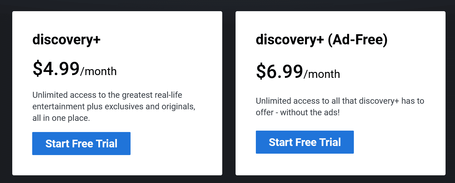This screenshot has width=455, height=183.
Task: Click the word "originals," in the description
Action: click(x=177, y=107)
